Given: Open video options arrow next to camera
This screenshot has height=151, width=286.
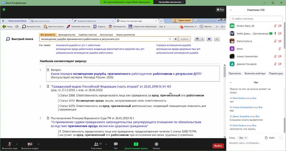Looking at the screenshot, I should click(x=38, y=144).
